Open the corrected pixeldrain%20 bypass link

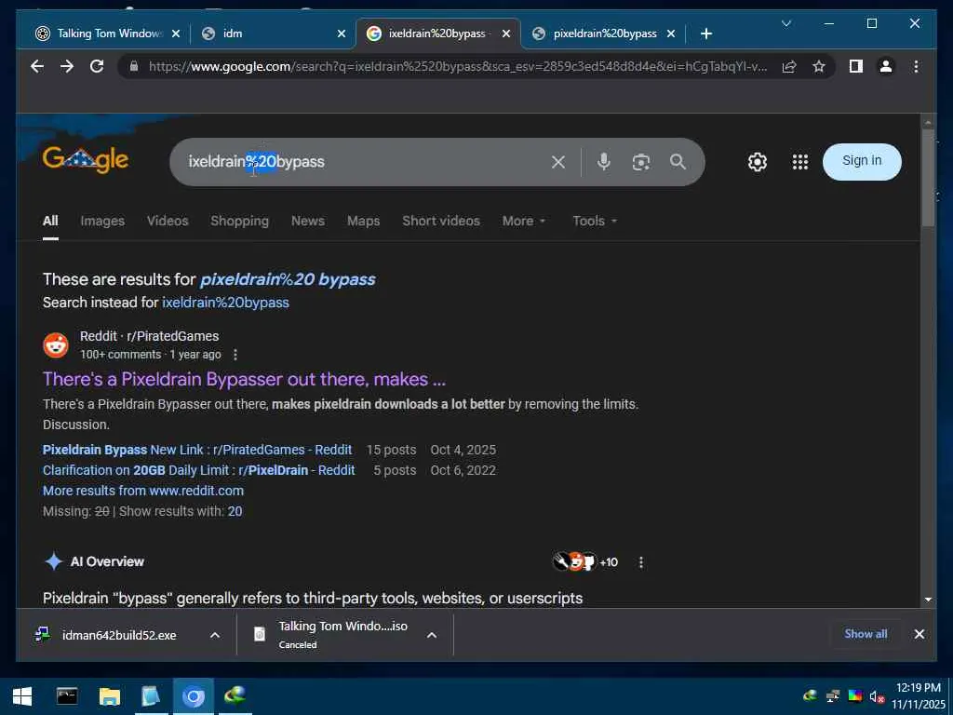click(x=288, y=279)
